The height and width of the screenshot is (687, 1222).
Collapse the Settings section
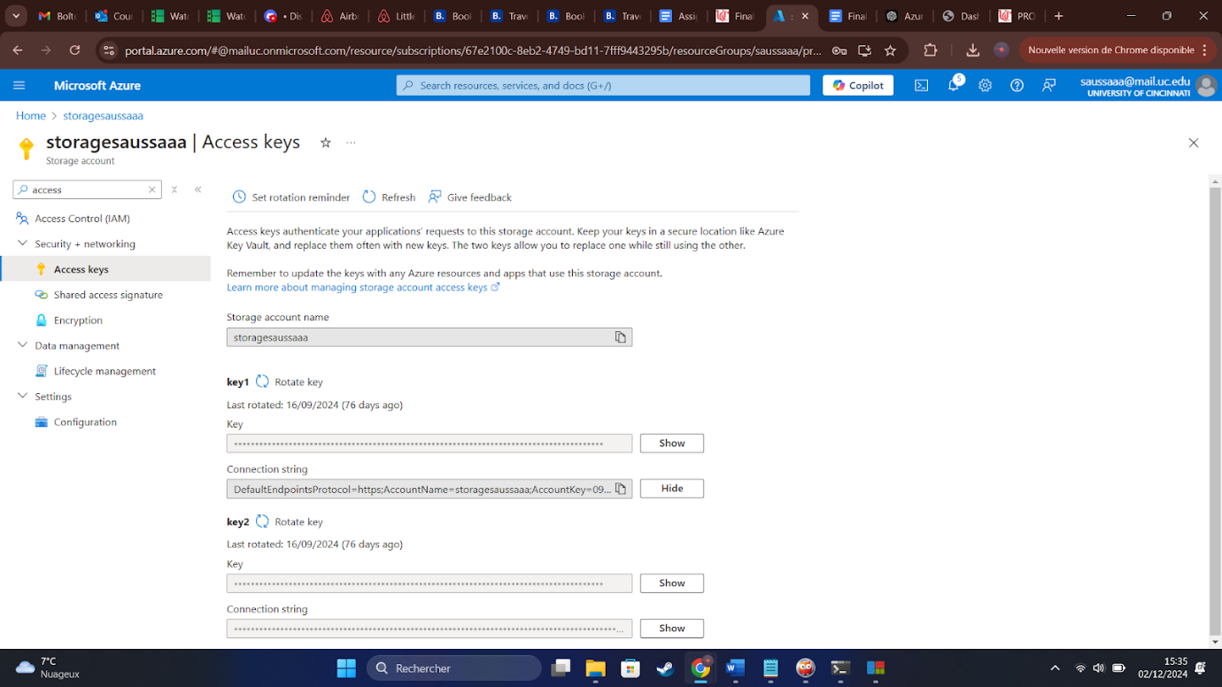point(23,397)
